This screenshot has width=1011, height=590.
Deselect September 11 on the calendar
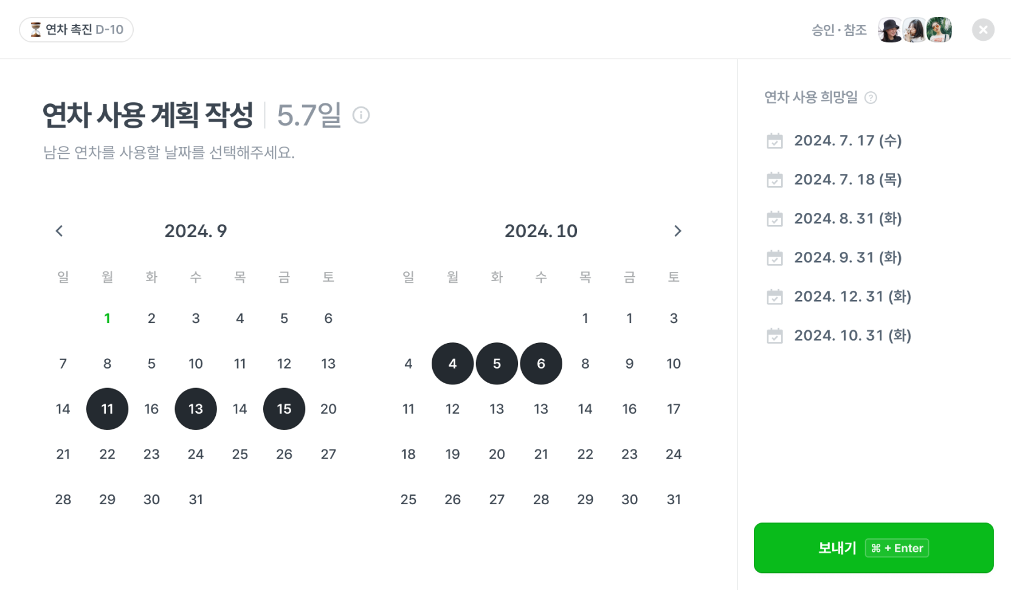pos(107,409)
